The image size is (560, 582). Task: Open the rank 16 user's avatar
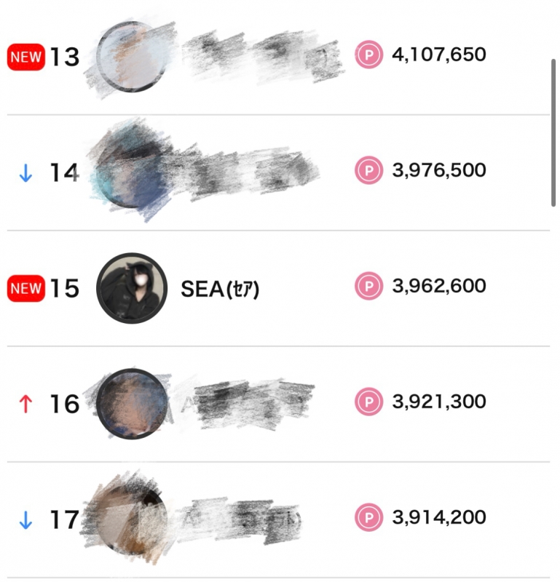(132, 404)
